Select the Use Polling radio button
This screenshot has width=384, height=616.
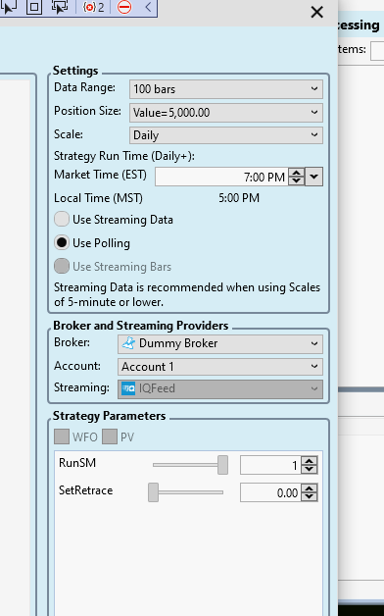pyautogui.click(x=62, y=243)
